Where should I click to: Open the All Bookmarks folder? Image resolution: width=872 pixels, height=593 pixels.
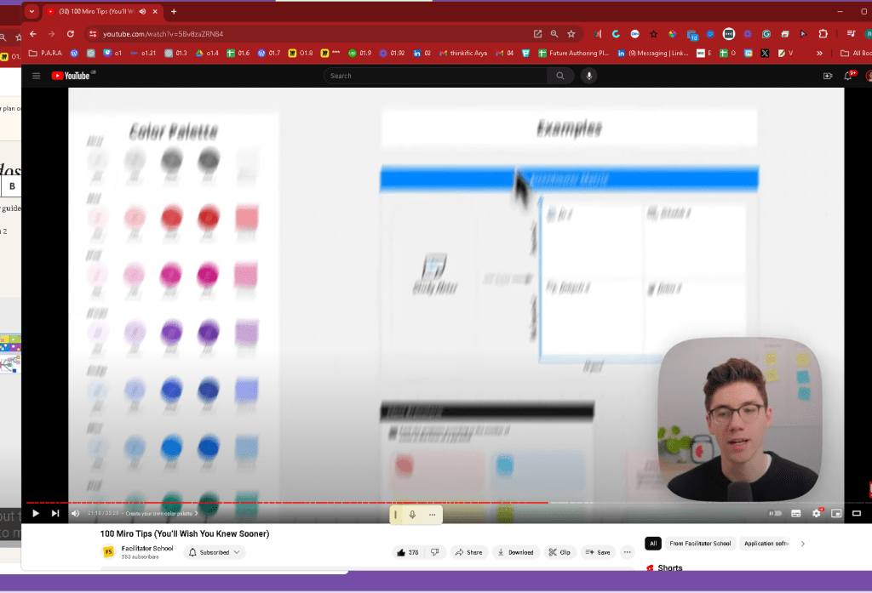(855, 53)
